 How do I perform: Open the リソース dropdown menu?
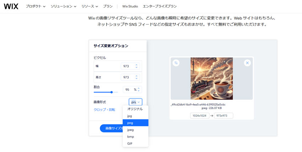[90, 6]
